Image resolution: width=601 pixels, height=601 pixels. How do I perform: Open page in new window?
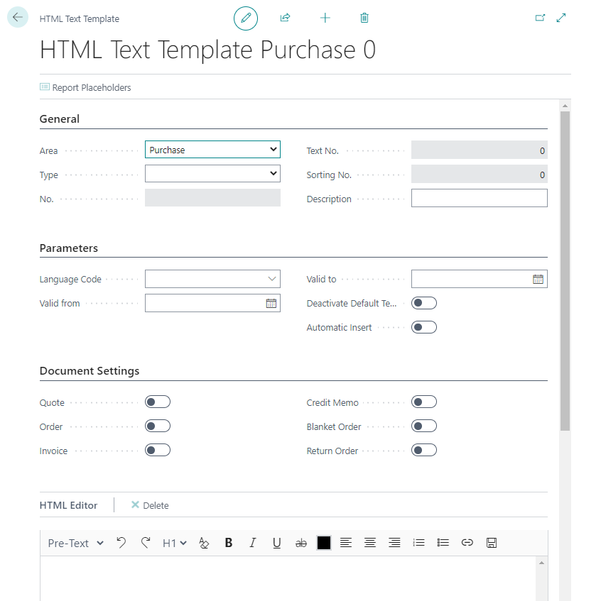[x=540, y=18]
